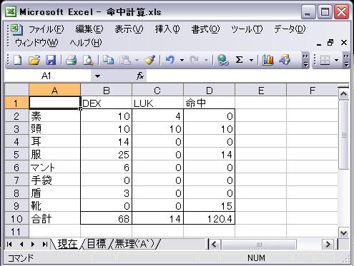Open the ウィンドウ(W) menu
This screenshot has width=354, height=266.
pos(36,43)
